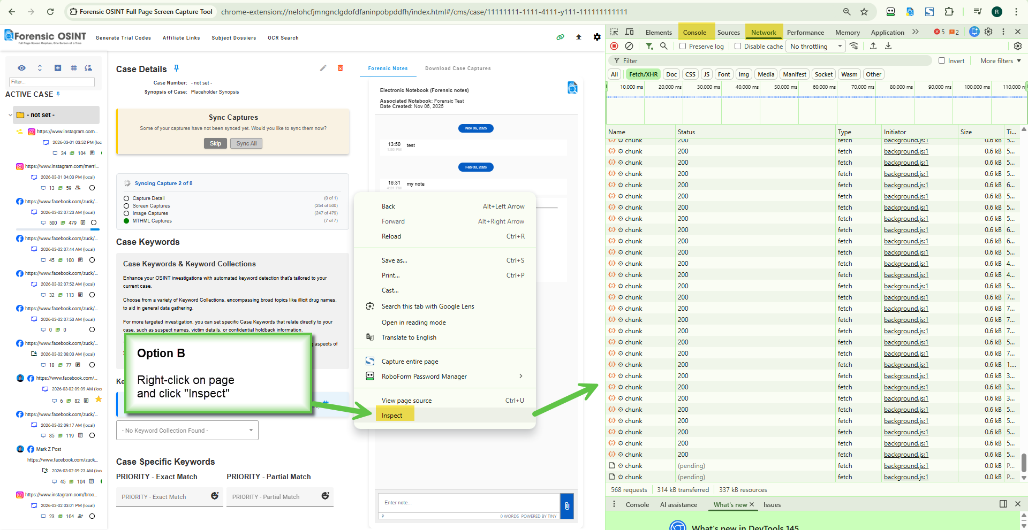1028x530 pixels.
Task: Clear the network log icon
Action: tap(630, 47)
